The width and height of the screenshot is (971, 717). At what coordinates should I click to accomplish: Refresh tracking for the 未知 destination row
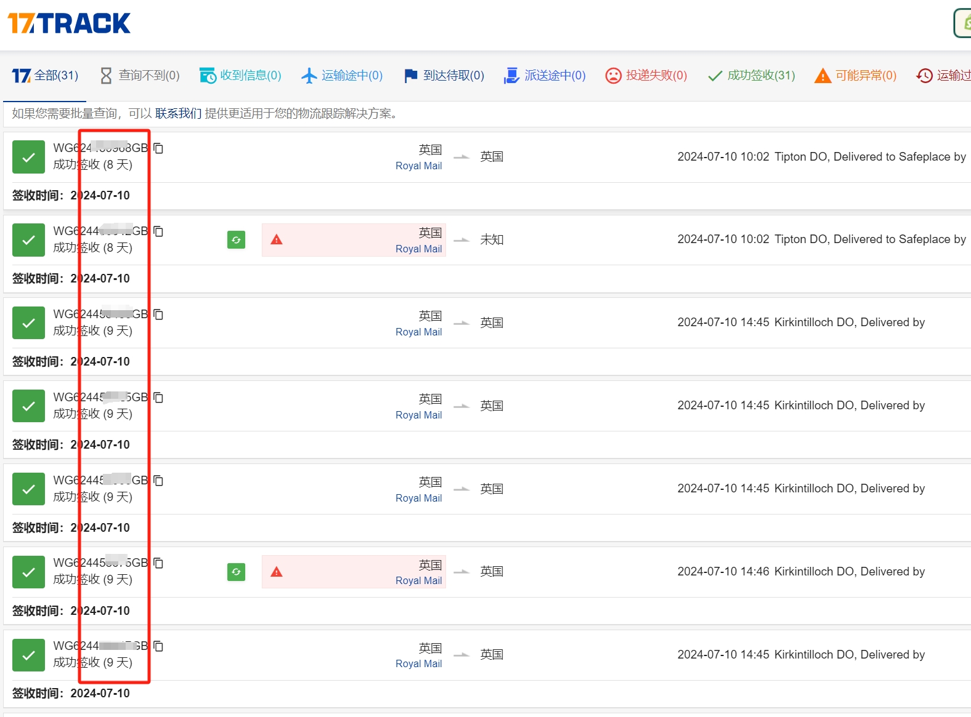tap(236, 240)
